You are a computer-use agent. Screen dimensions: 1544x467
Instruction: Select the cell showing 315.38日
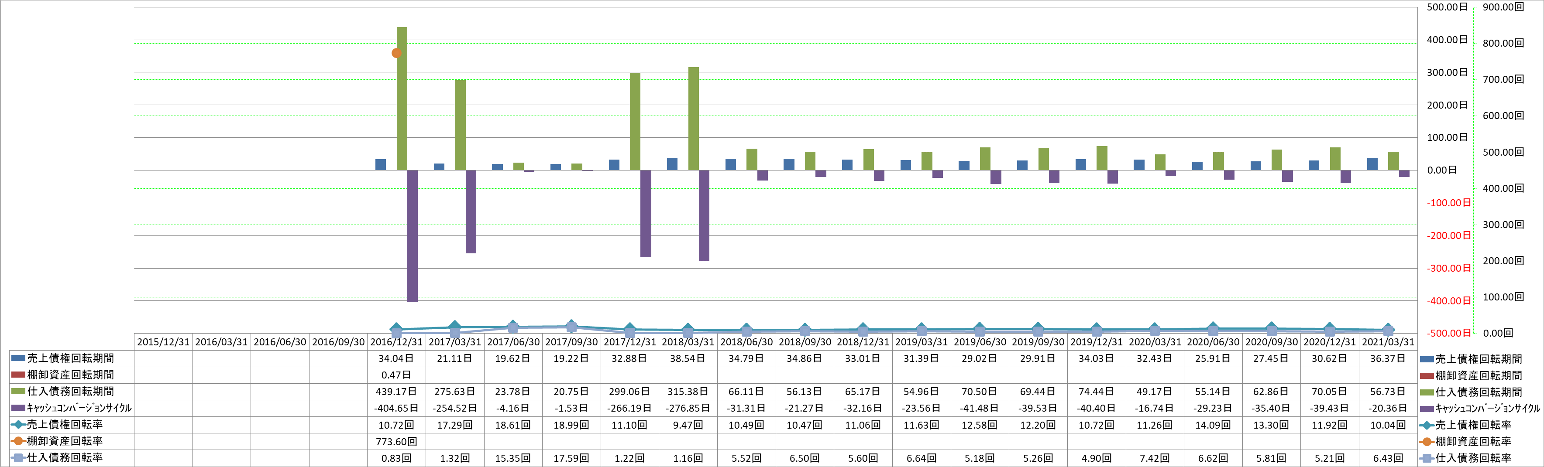pyautogui.click(x=688, y=392)
